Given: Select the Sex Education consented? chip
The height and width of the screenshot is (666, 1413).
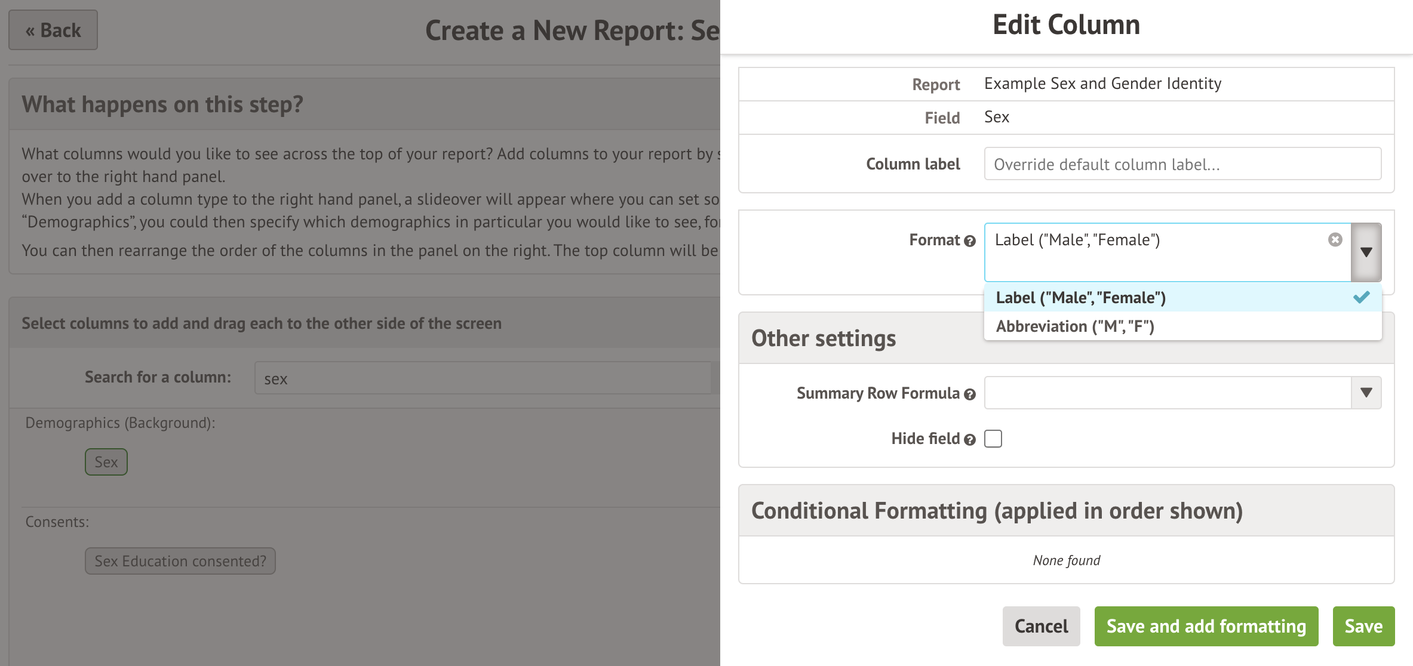Looking at the screenshot, I should coord(180,561).
